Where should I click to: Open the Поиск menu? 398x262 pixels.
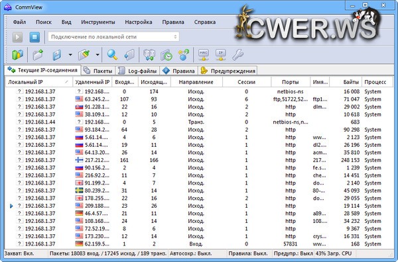(x=44, y=22)
